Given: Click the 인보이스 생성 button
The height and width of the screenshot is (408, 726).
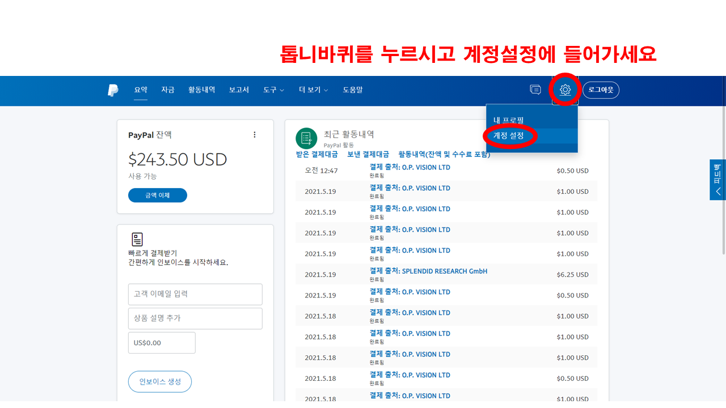Looking at the screenshot, I should (160, 381).
